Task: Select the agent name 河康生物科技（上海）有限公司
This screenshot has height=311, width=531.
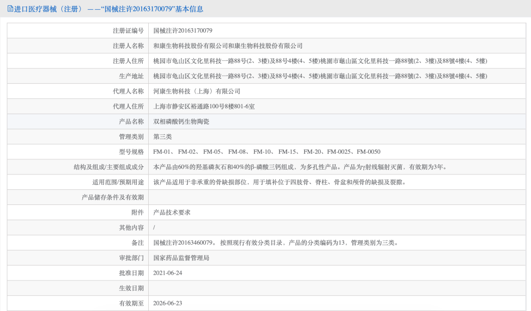Action: point(197,91)
